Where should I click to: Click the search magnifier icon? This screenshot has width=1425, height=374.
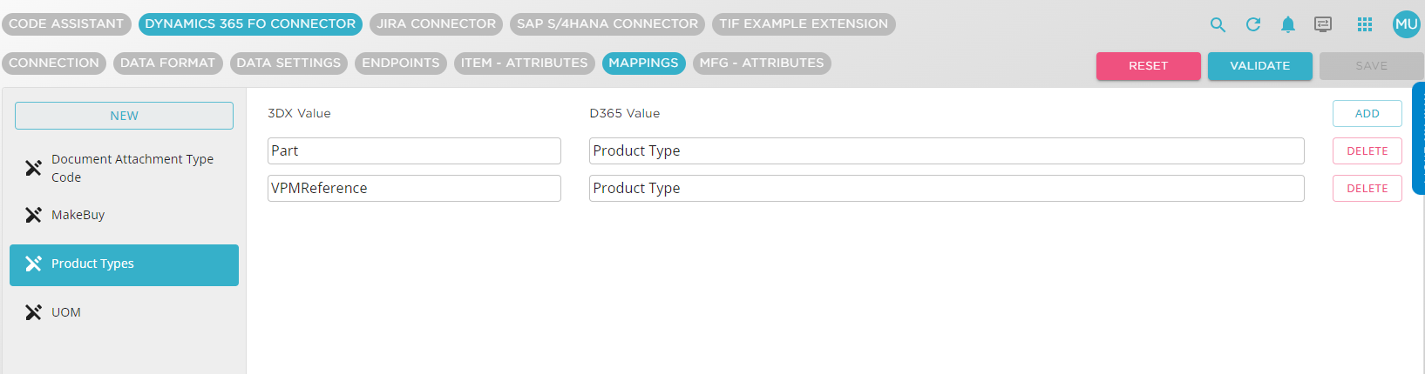[x=1218, y=24]
